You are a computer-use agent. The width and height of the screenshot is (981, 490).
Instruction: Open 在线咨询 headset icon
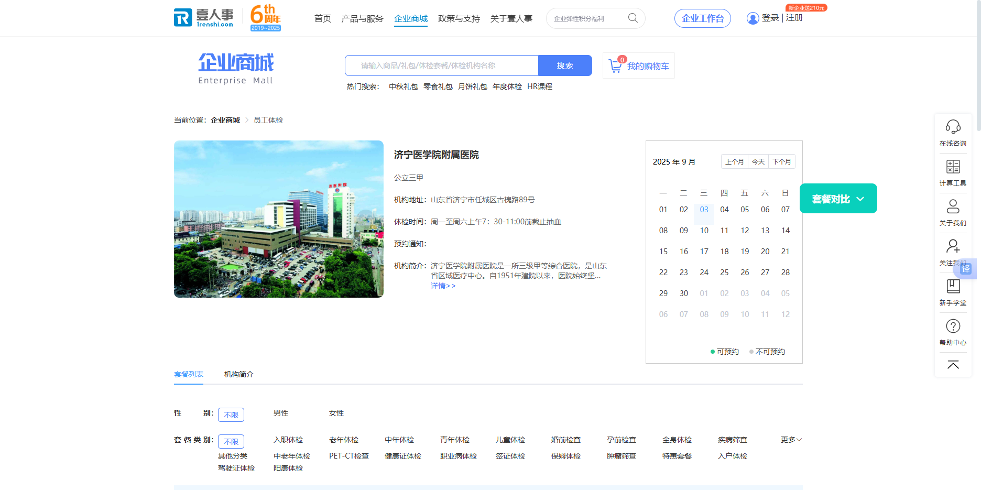pos(953,127)
